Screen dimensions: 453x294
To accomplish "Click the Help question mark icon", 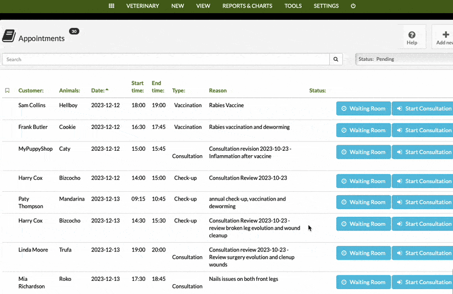I will (x=412, y=35).
